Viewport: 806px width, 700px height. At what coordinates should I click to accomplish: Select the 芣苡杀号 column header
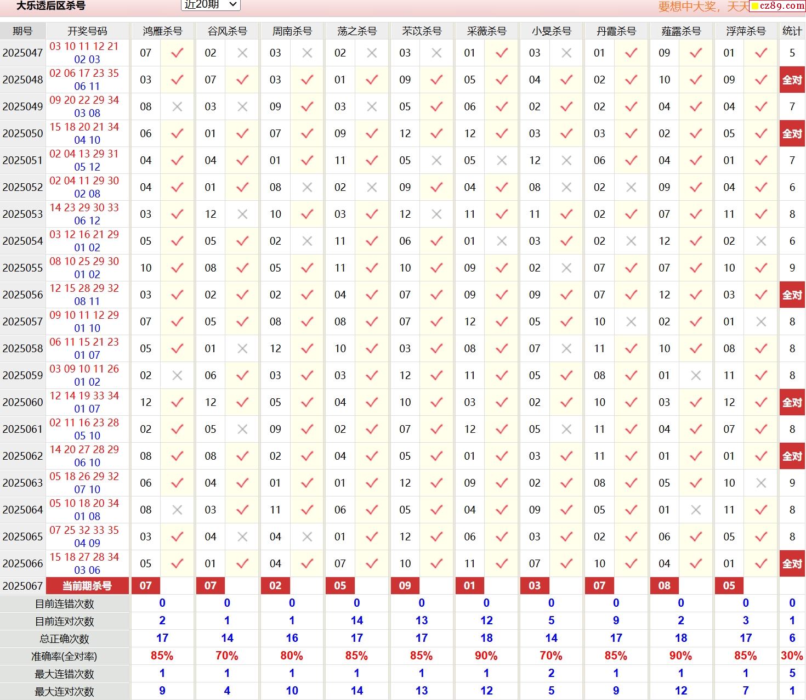coord(422,31)
